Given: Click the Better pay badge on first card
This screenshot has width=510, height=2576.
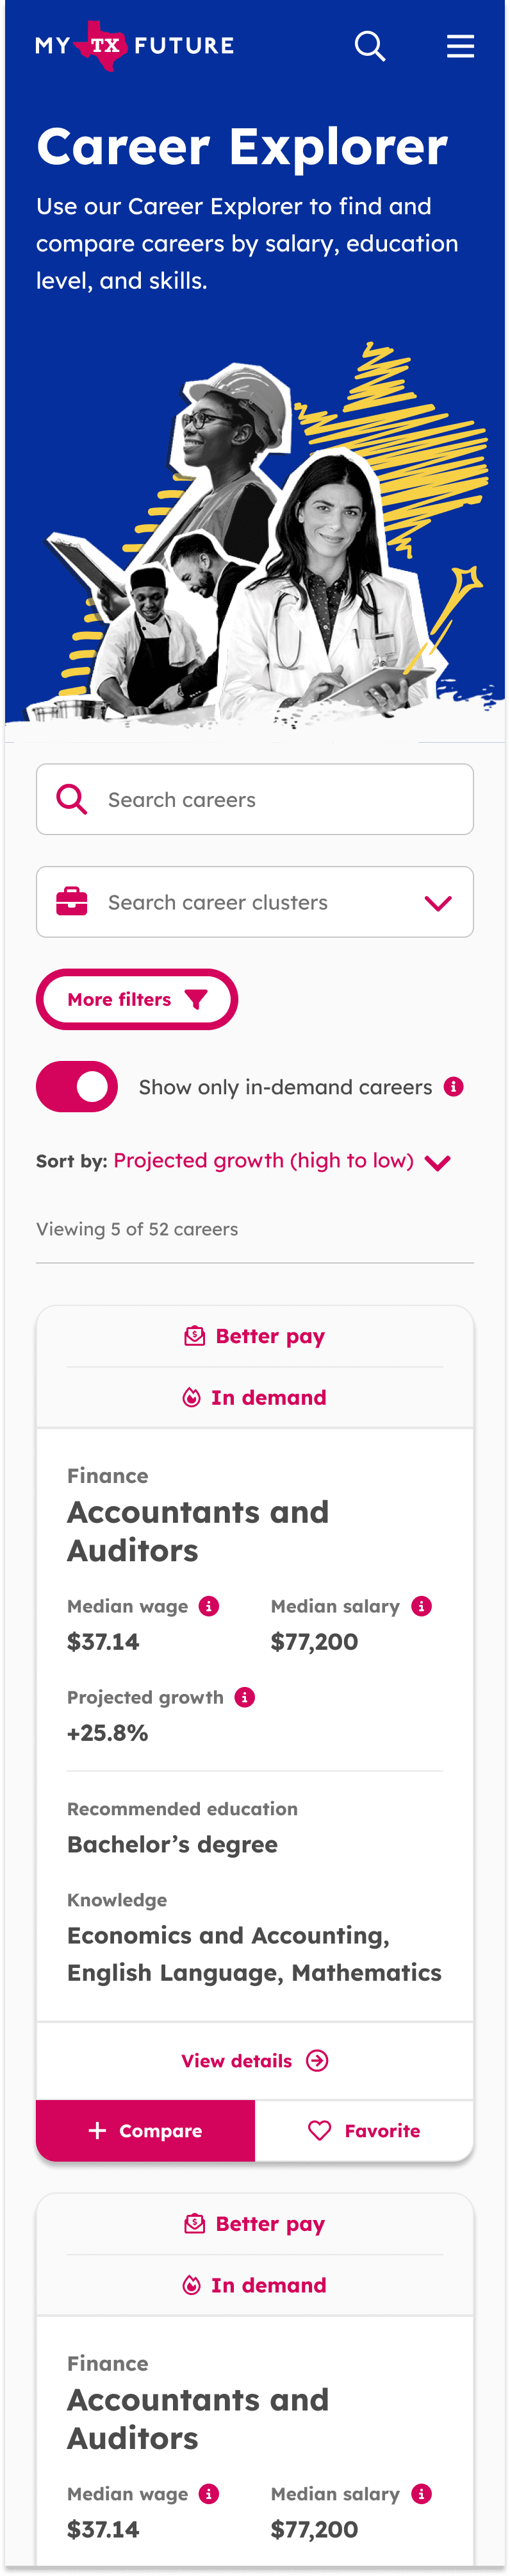Looking at the screenshot, I should 254,1336.
